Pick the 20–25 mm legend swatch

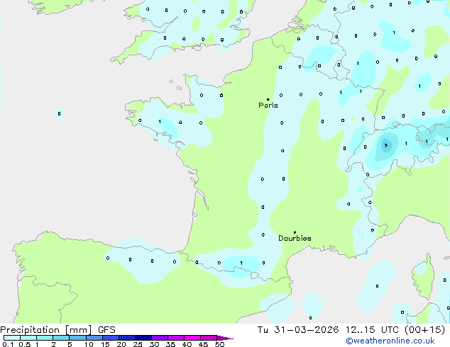click(127, 338)
